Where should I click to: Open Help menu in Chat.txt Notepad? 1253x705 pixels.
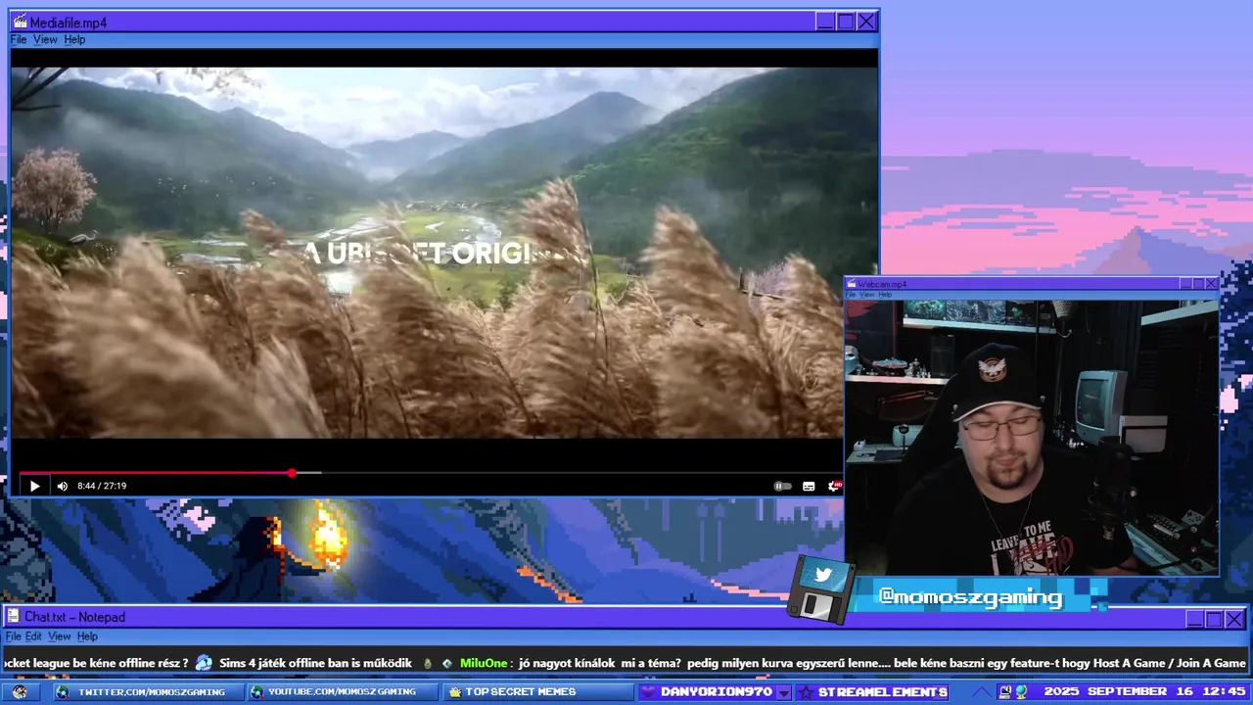[87, 636]
